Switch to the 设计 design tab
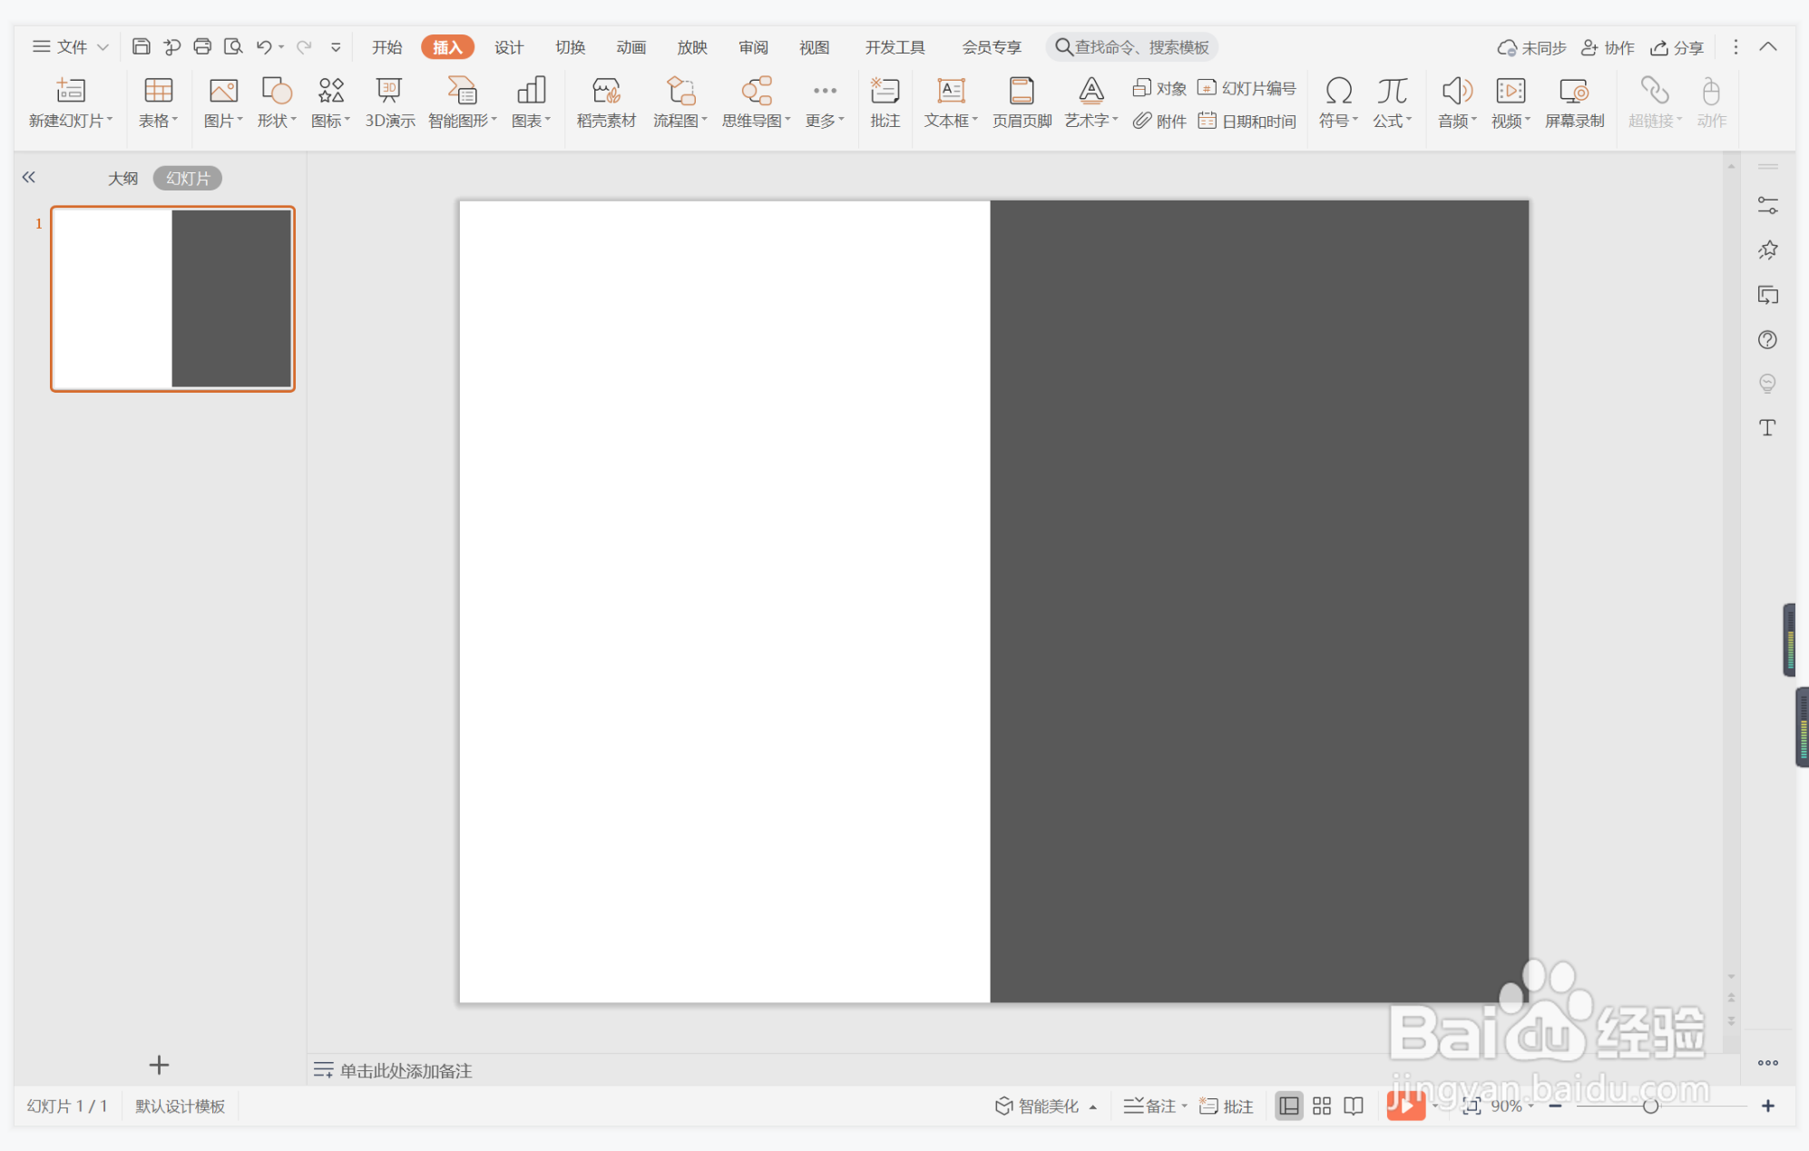This screenshot has height=1151, width=1809. (x=508, y=47)
